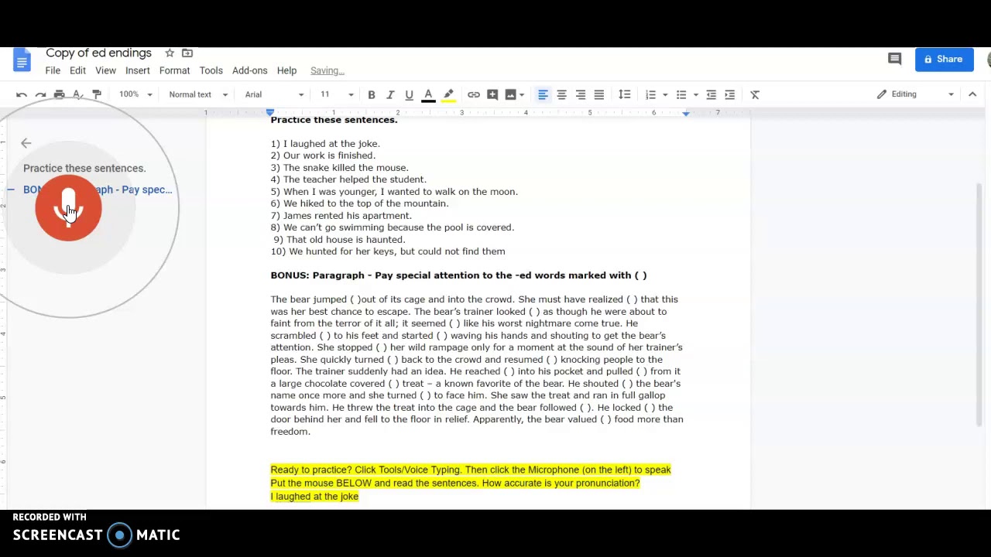Open the Add-ons menu
The image size is (991, 557).
coord(249,70)
